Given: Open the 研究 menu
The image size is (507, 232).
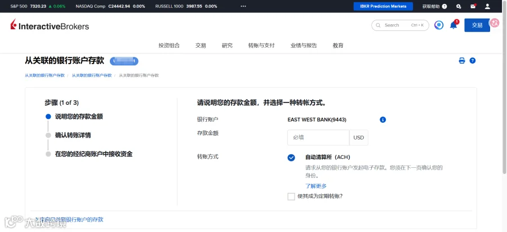Looking at the screenshot, I should (x=227, y=46).
